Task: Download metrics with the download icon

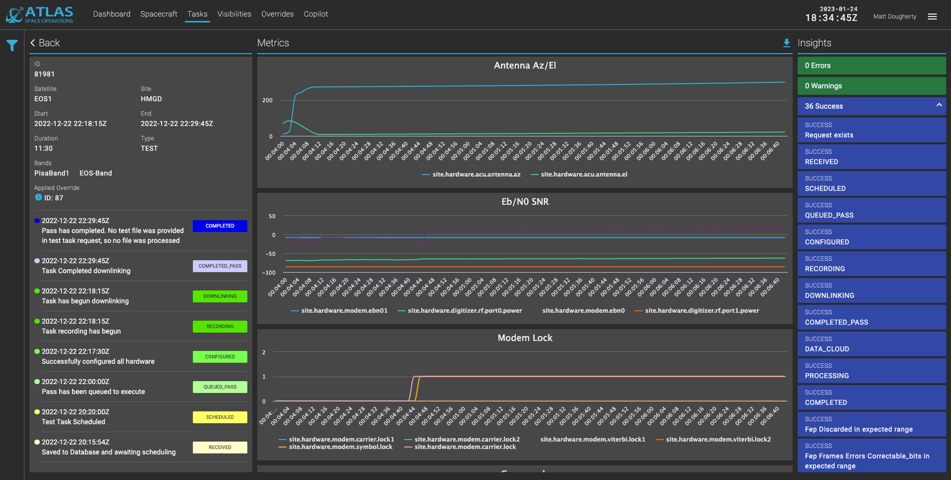Action: [786, 43]
